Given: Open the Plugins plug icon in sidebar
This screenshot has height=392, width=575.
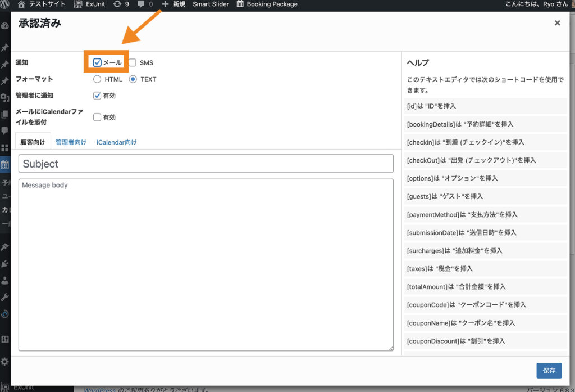Looking at the screenshot, I should (5, 263).
